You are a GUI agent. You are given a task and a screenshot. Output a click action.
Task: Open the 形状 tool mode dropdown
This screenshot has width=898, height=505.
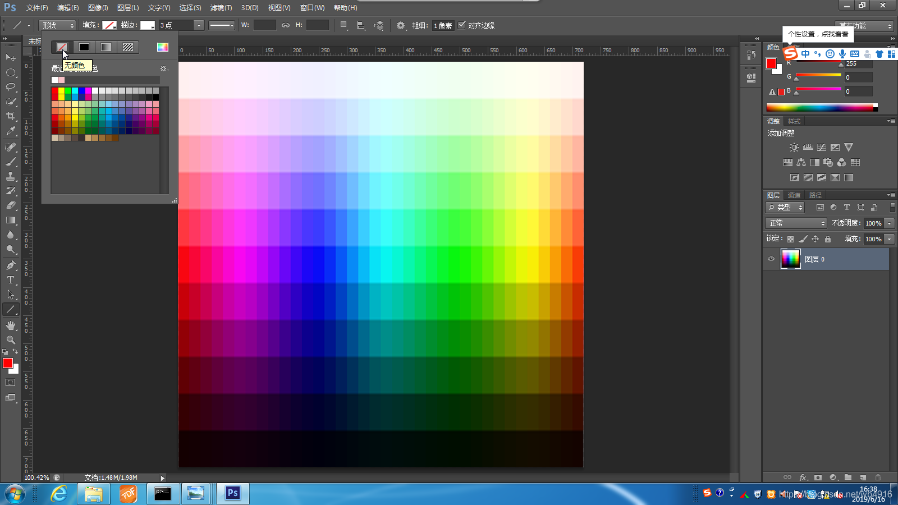pyautogui.click(x=57, y=25)
